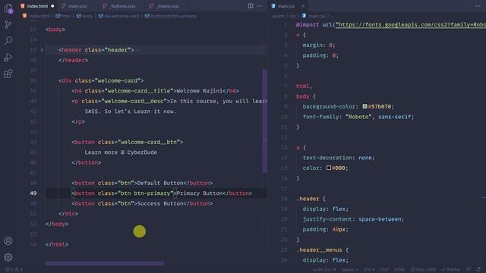The image size is (486, 273).
Task: Switch to the _mixins.scss tab
Action: (167, 6)
